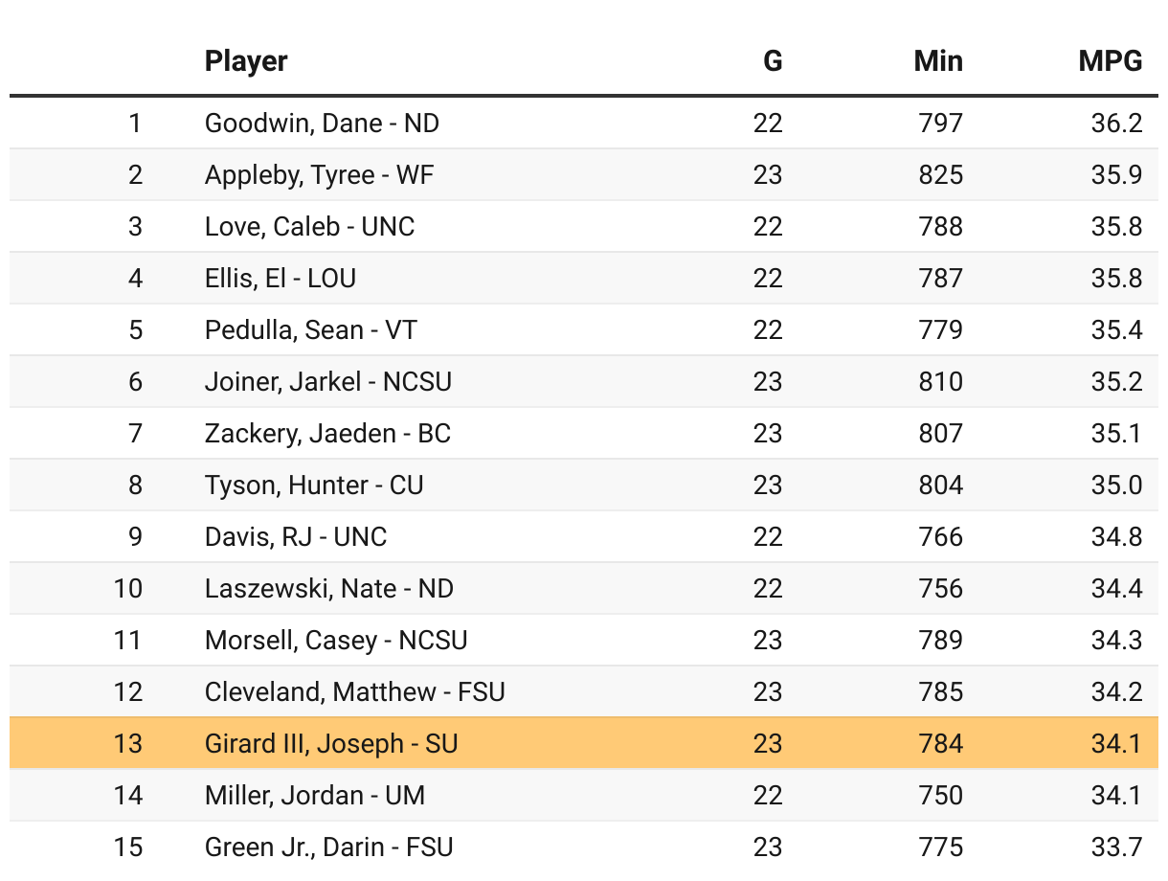Screen dimensions: 1168x881
Task: Choose Pedulla, Sean - VT row
Action: click(584, 329)
